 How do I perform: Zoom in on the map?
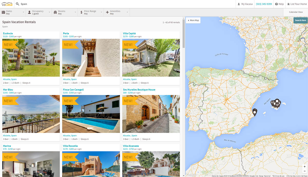click(x=305, y=167)
